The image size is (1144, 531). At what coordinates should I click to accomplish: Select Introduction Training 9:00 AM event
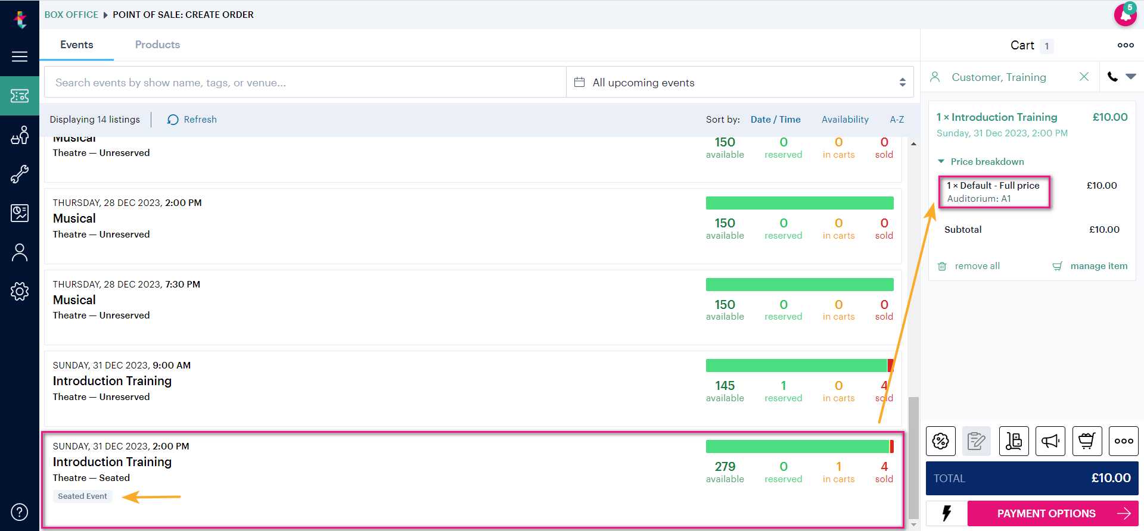tap(472, 389)
